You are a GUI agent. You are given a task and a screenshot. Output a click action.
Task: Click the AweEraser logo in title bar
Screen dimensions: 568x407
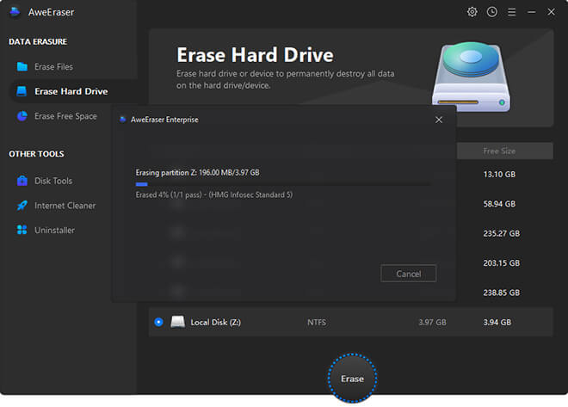[x=15, y=12]
